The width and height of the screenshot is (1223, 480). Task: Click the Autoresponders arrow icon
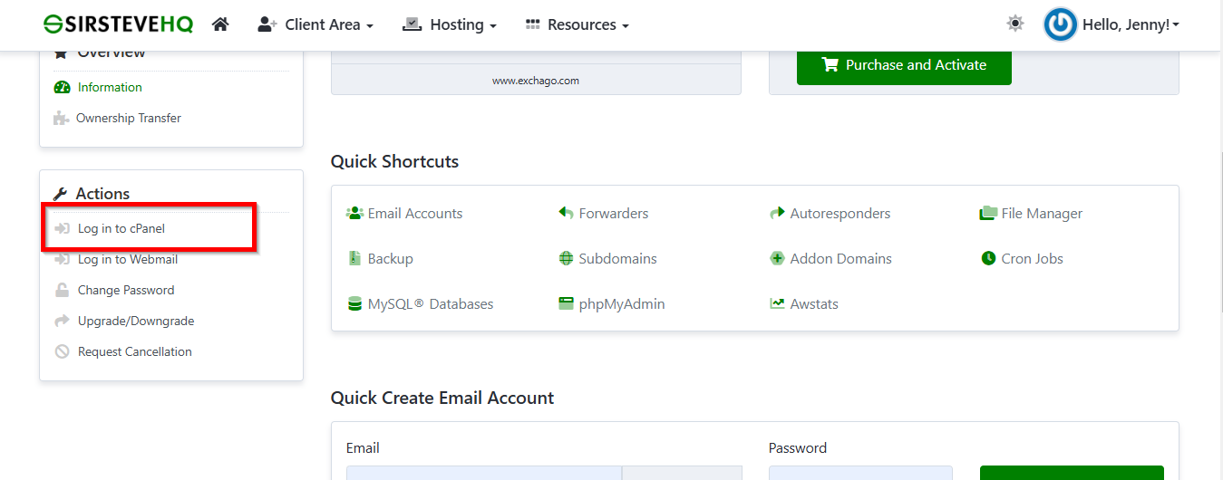coord(777,214)
